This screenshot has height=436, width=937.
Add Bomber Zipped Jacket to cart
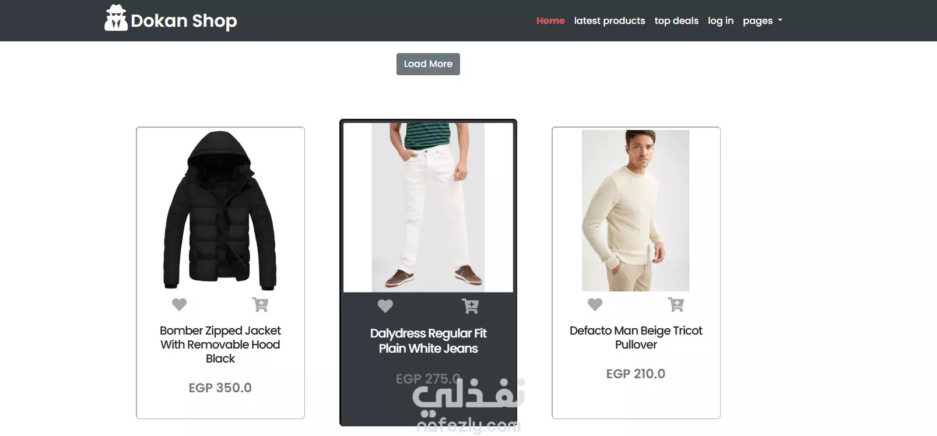tap(260, 304)
